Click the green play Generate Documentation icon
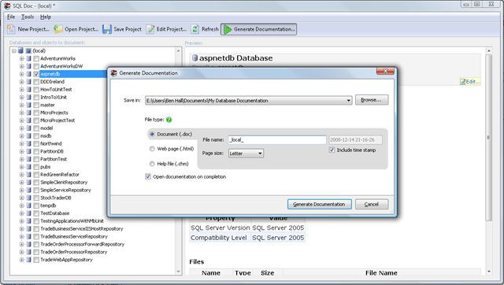Image resolution: width=504 pixels, height=285 pixels. tap(228, 30)
